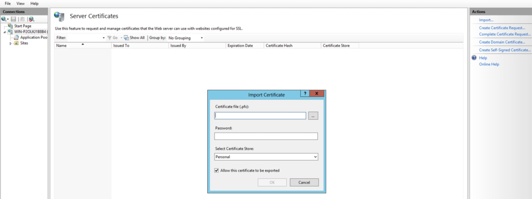Select the WIN-P2OLKJ1B8B4 server node
Viewport: 532px width, 199px height.
tap(31, 32)
